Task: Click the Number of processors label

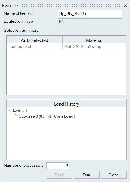Action: point(24,166)
